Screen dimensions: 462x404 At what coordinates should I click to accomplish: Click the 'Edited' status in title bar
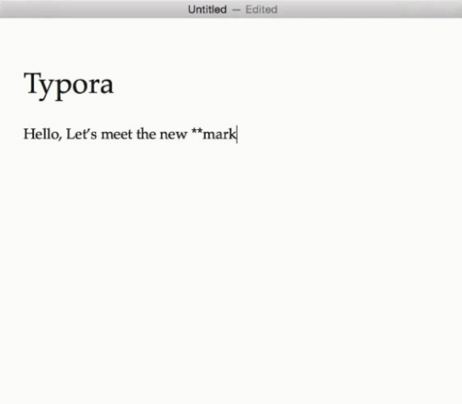pyautogui.click(x=262, y=10)
